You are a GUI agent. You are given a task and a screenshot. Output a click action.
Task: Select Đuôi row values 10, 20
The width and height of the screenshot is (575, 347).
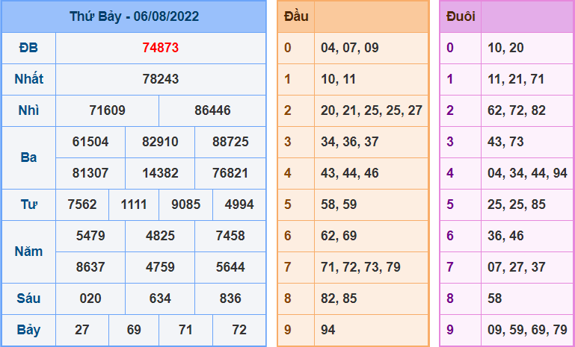tap(505, 48)
